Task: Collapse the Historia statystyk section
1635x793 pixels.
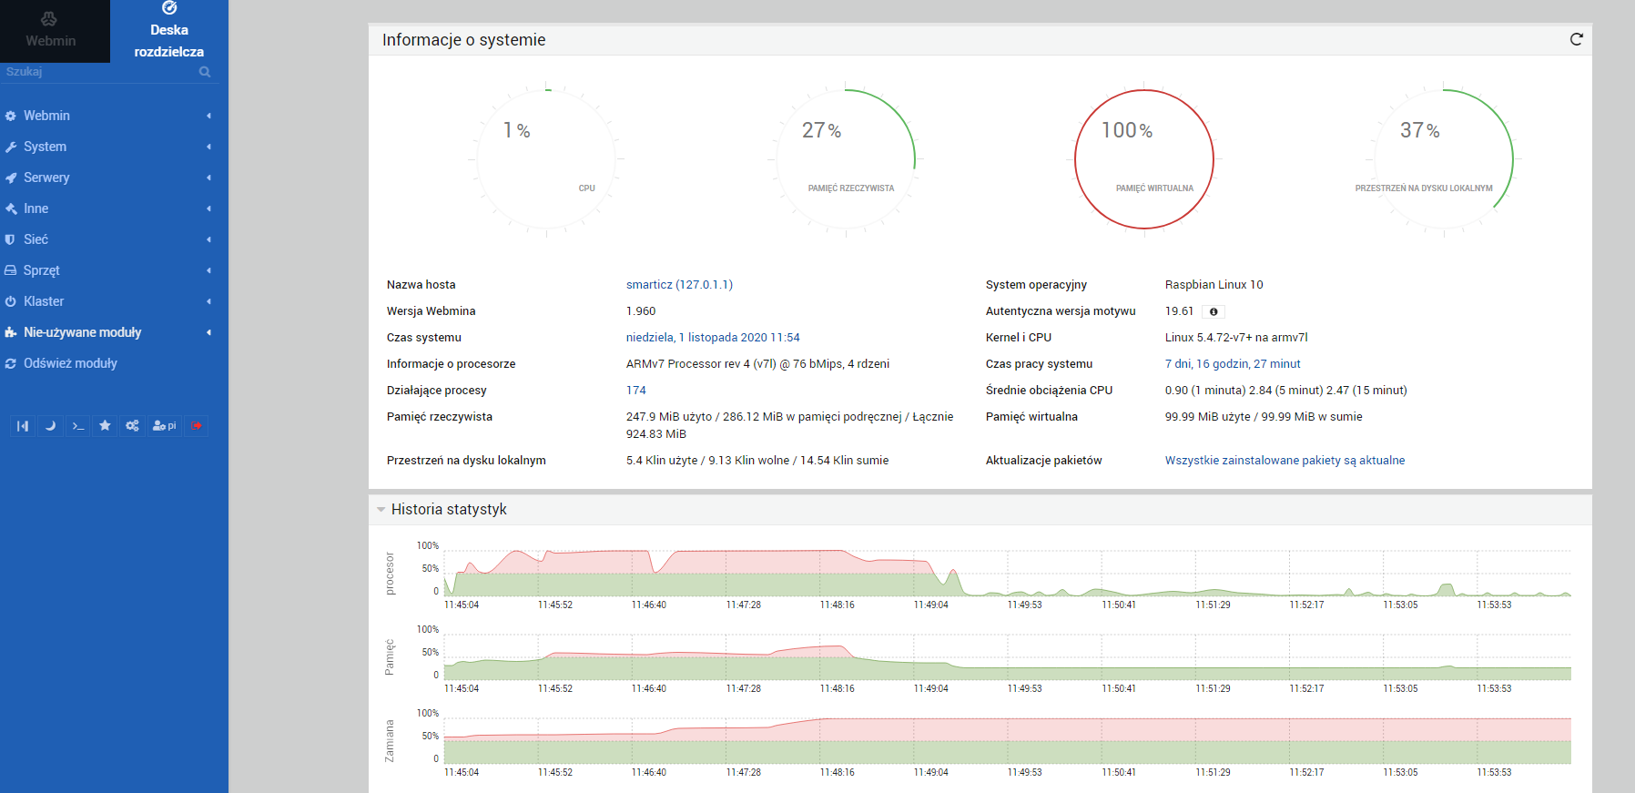Action: tap(381, 510)
